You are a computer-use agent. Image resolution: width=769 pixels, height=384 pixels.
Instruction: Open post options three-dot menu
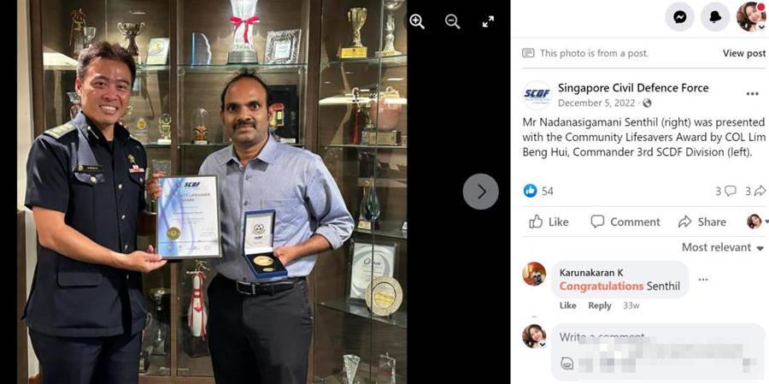coord(752,94)
